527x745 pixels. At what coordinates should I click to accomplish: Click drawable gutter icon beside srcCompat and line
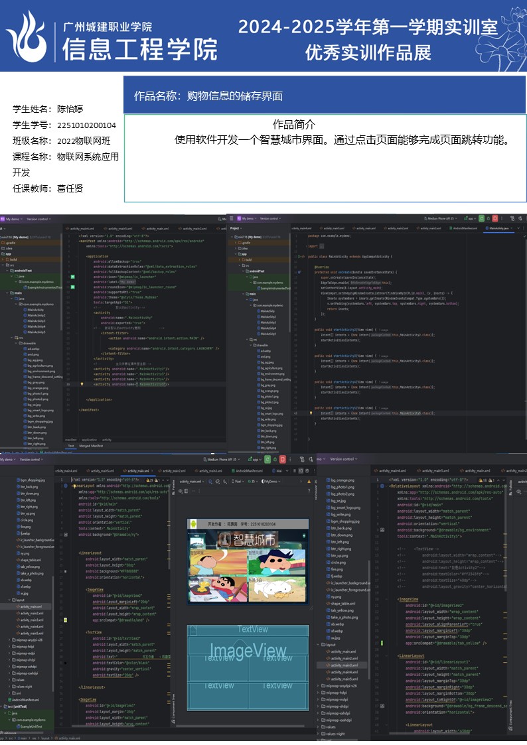pyautogui.click(x=64, y=620)
